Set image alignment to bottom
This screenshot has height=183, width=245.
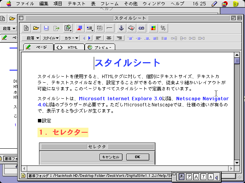pos(147,38)
